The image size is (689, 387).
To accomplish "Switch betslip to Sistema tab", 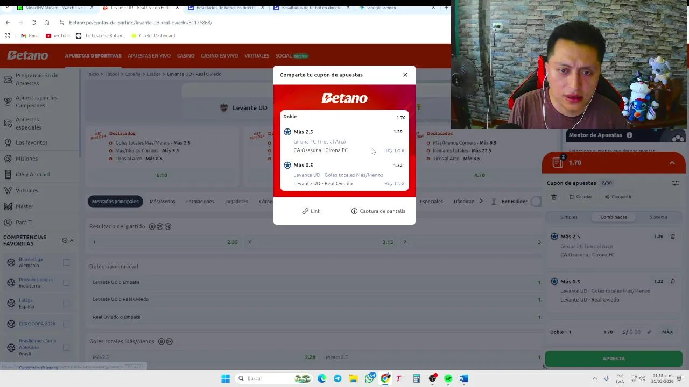I will tap(658, 217).
